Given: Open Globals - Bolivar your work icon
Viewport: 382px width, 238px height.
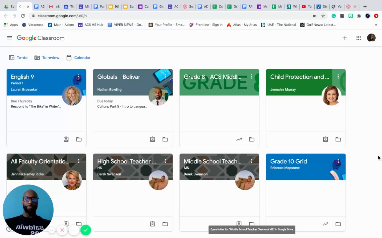Looking at the screenshot, I should [153, 139].
